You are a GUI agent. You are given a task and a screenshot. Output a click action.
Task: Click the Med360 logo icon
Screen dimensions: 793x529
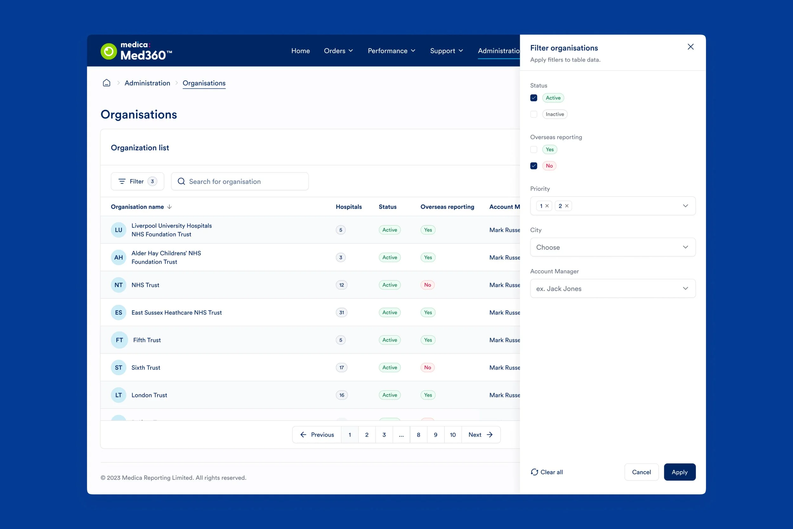[x=109, y=51]
